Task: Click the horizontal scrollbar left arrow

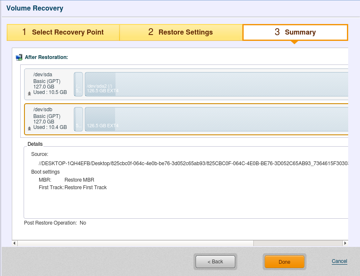Action: (x=15, y=243)
